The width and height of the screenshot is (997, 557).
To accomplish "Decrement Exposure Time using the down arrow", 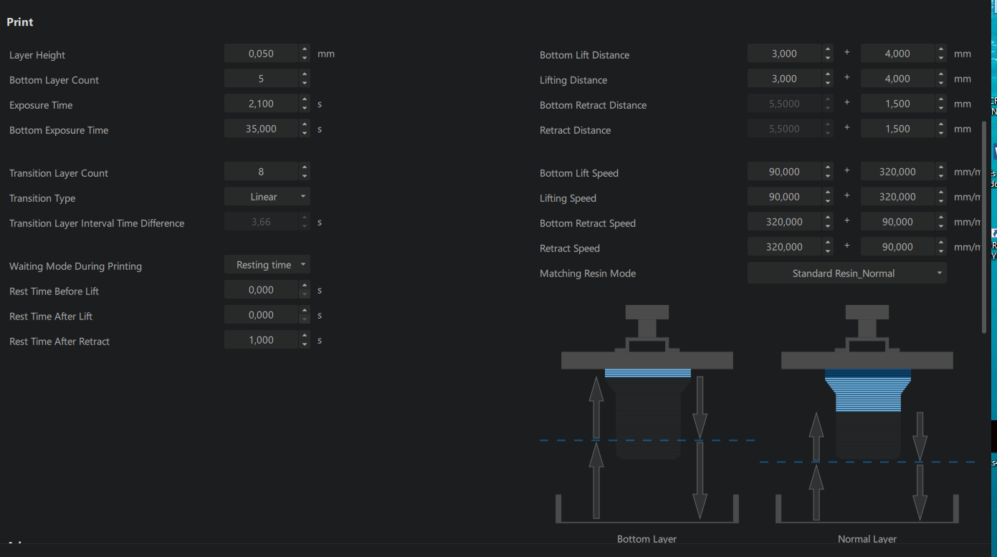I will (305, 108).
